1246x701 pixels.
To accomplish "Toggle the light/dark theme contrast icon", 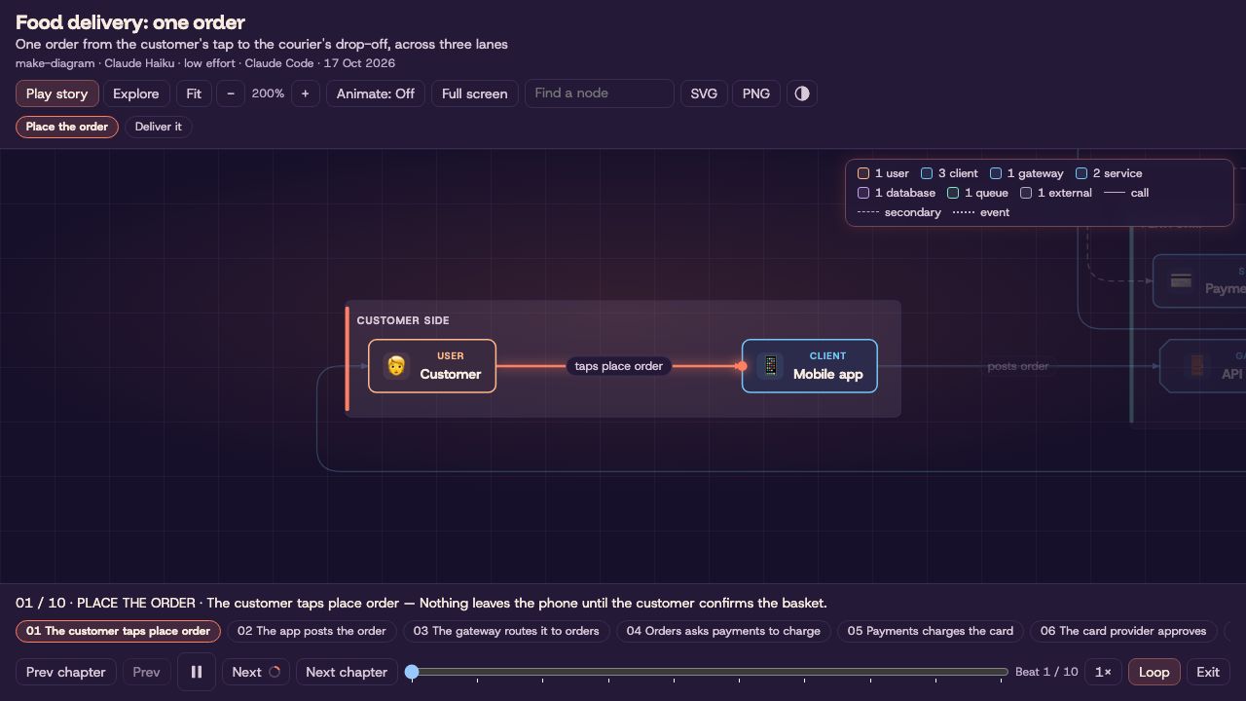I will [802, 93].
